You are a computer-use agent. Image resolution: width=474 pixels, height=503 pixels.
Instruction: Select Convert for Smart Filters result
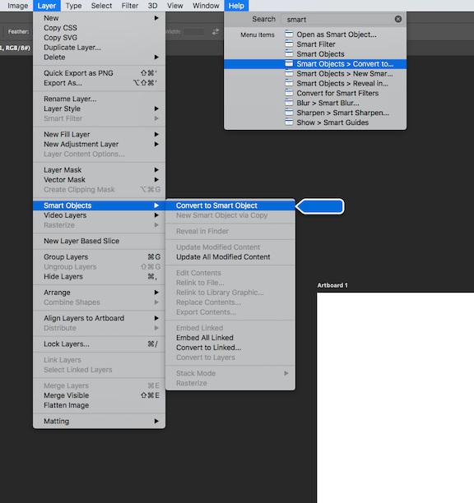tap(315, 93)
